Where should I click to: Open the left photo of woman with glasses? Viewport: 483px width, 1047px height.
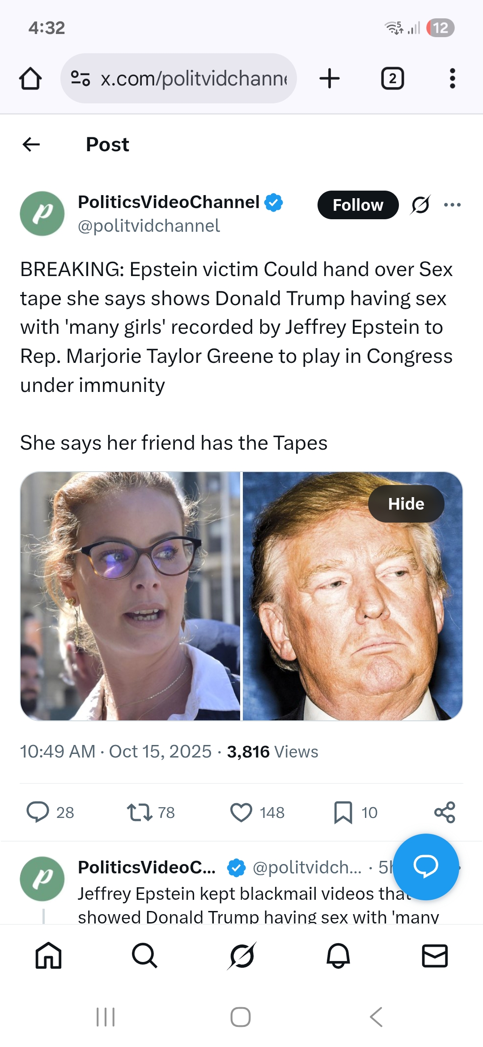tap(130, 596)
